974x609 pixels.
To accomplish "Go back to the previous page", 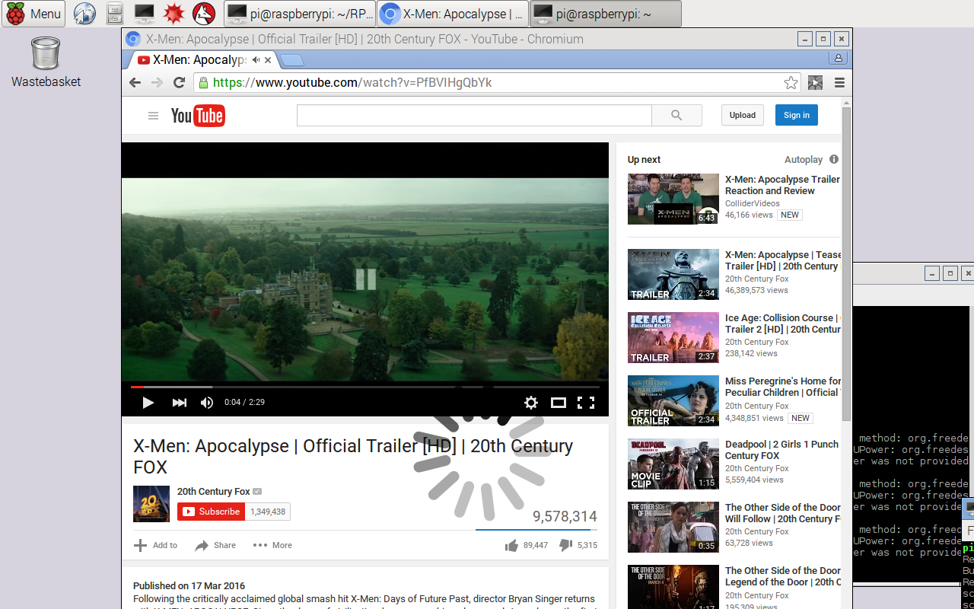I will [x=135, y=83].
